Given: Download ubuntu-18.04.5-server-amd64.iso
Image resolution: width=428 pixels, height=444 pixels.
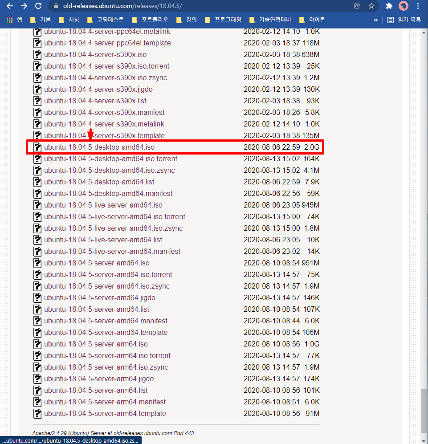Looking at the screenshot, I should coord(97,263).
